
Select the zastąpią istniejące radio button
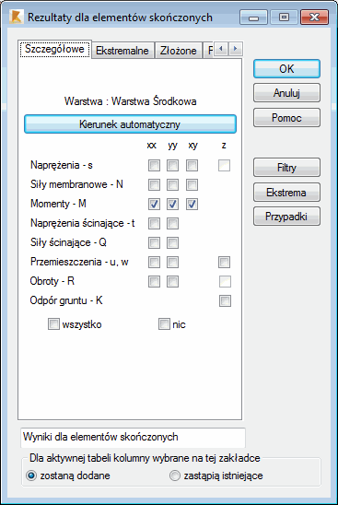(174, 476)
